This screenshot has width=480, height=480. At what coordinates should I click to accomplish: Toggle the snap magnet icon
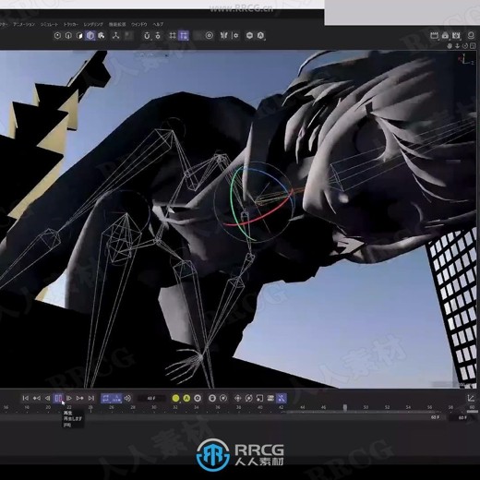(147, 36)
